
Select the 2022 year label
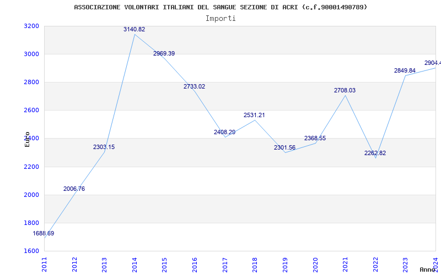[x=375, y=265]
